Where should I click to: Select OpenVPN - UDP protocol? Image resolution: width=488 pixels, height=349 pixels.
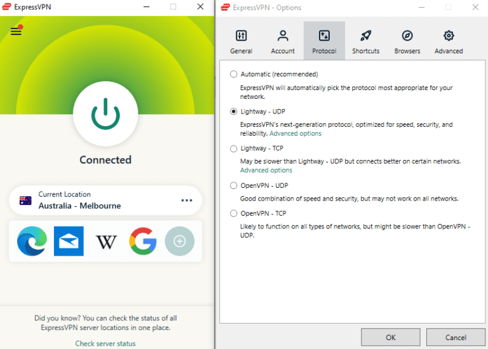click(234, 186)
